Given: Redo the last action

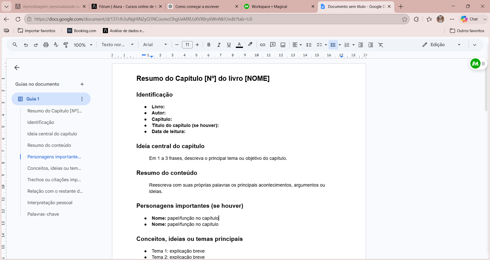Looking at the screenshot, I should [x=36, y=45].
